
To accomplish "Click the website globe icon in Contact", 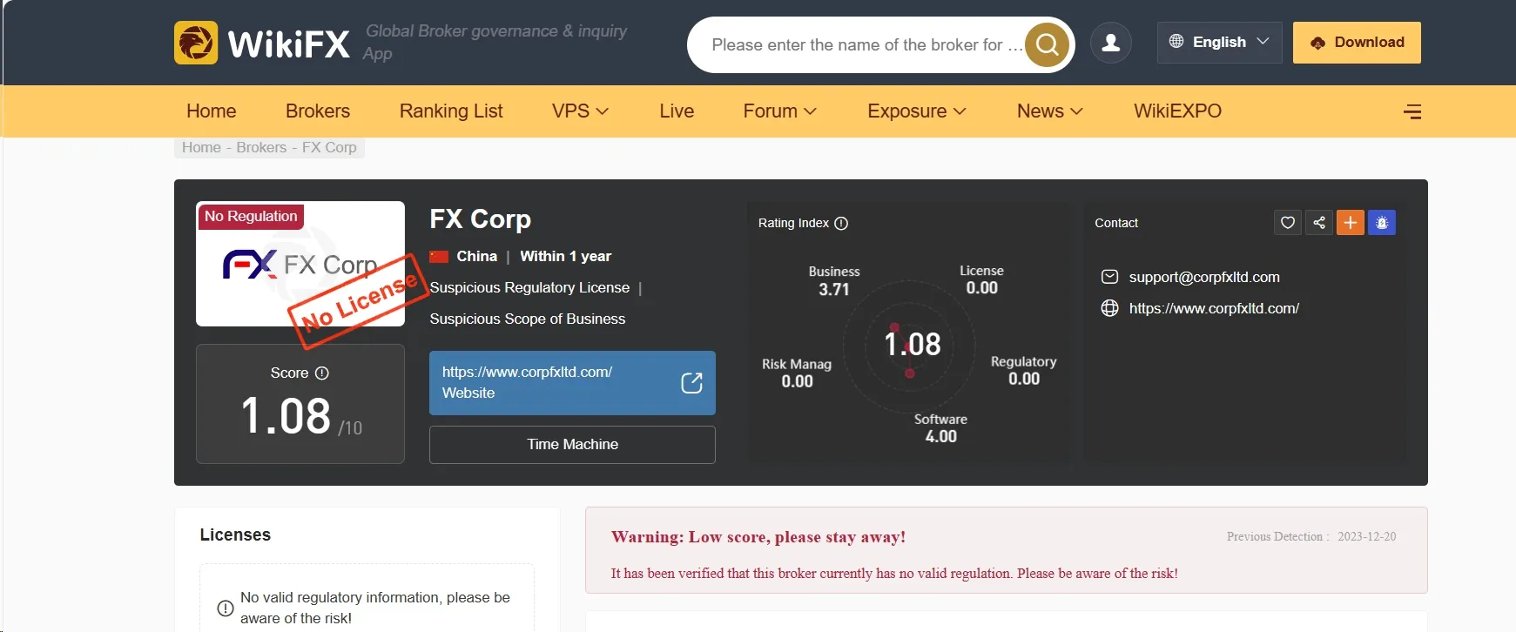I will tap(1109, 308).
